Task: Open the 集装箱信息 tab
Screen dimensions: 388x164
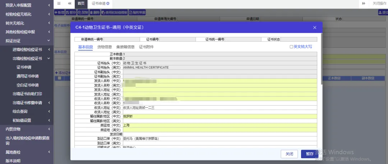Action: click(125, 47)
